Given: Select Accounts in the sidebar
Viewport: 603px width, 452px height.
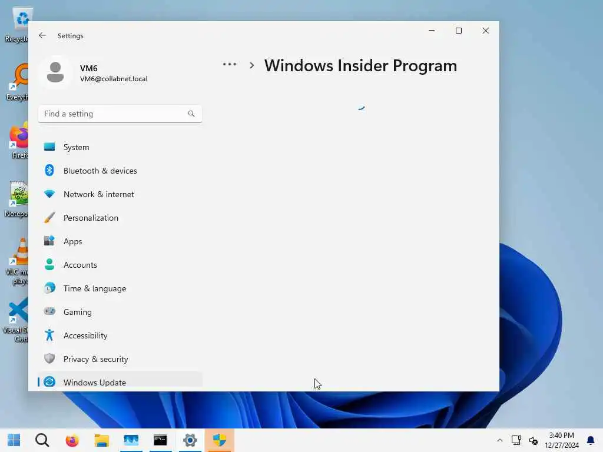Looking at the screenshot, I should point(120,265).
